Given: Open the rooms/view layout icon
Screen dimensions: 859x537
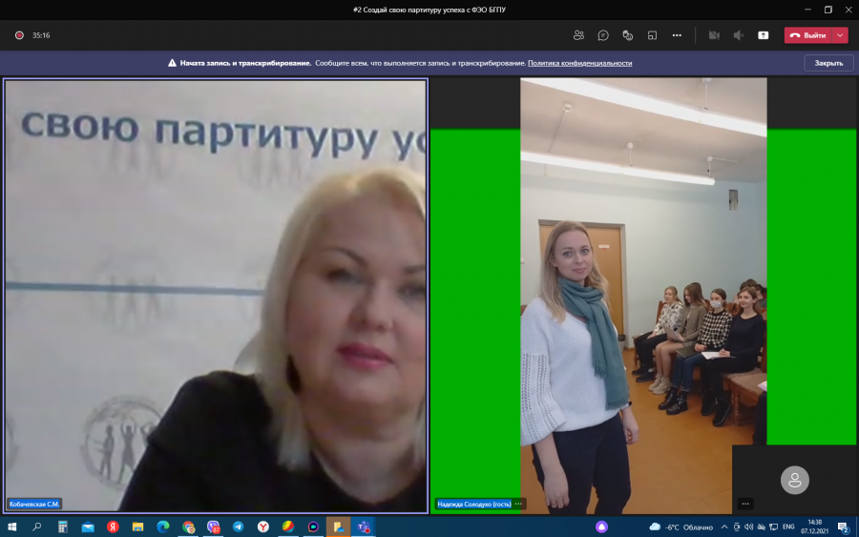Looking at the screenshot, I should pos(652,35).
